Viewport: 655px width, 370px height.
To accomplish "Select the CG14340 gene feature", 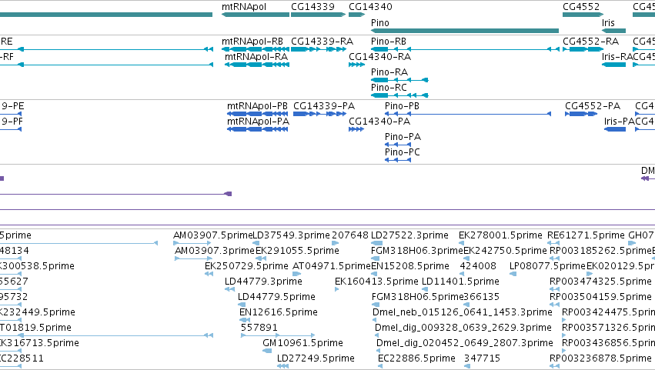I will [356, 15].
